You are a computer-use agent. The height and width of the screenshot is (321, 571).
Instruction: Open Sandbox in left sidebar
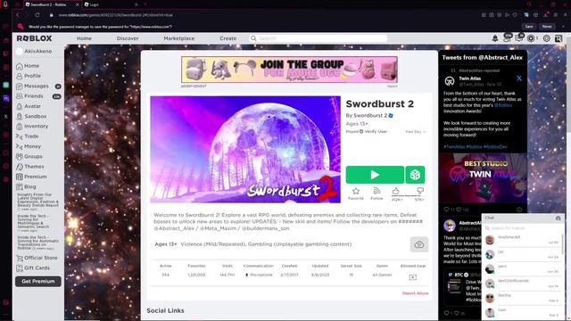click(36, 117)
